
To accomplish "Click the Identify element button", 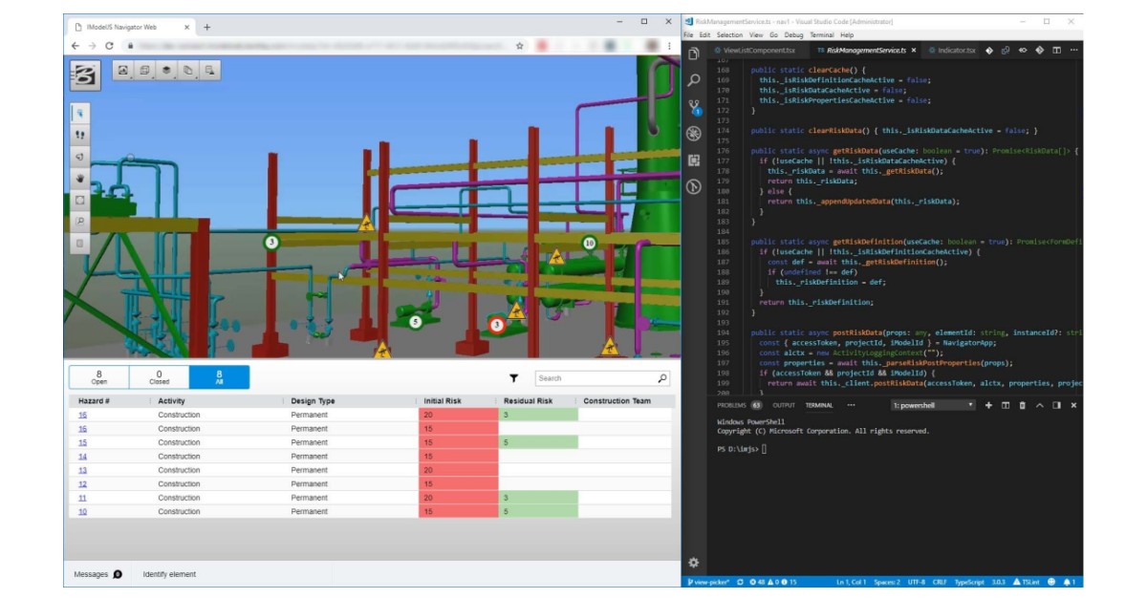I will [x=168, y=574].
